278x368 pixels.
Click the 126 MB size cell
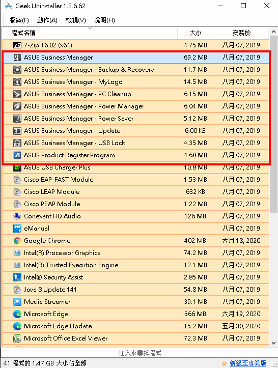coord(195,216)
